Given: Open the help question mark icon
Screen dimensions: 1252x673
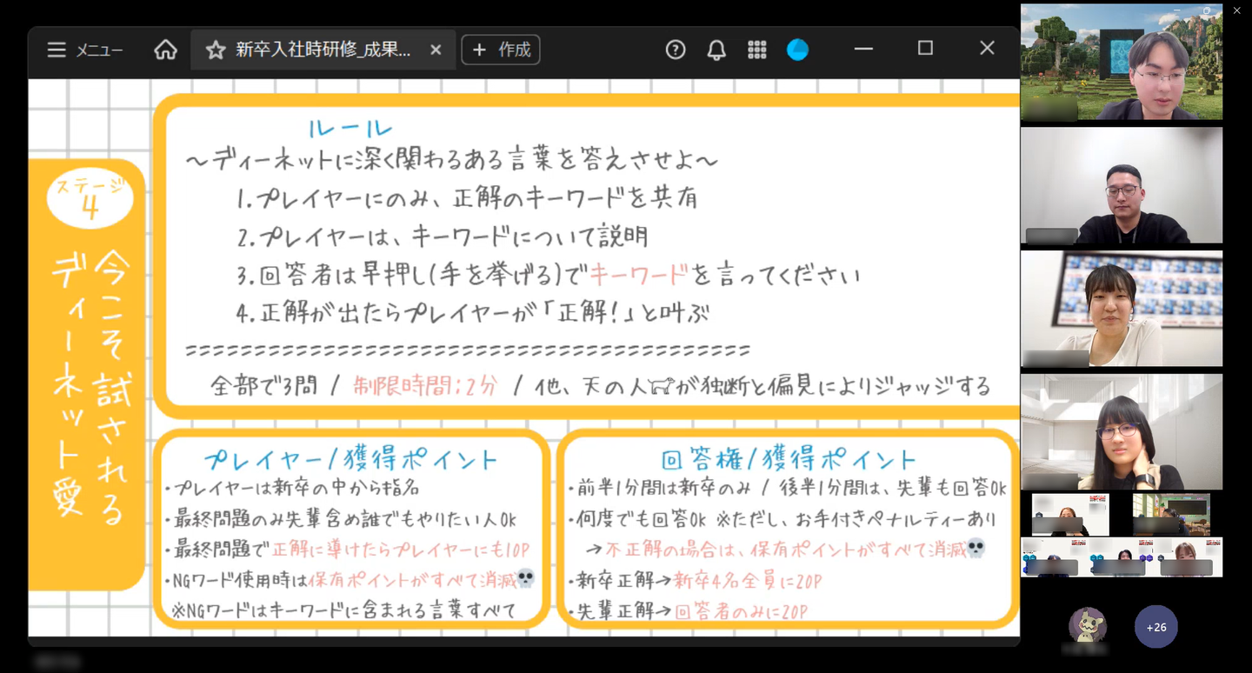Looking at the screenshot, I should [x=676, y=50].
